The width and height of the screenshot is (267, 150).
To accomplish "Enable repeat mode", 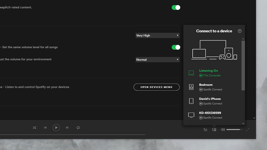I will [x=78, y=128].
